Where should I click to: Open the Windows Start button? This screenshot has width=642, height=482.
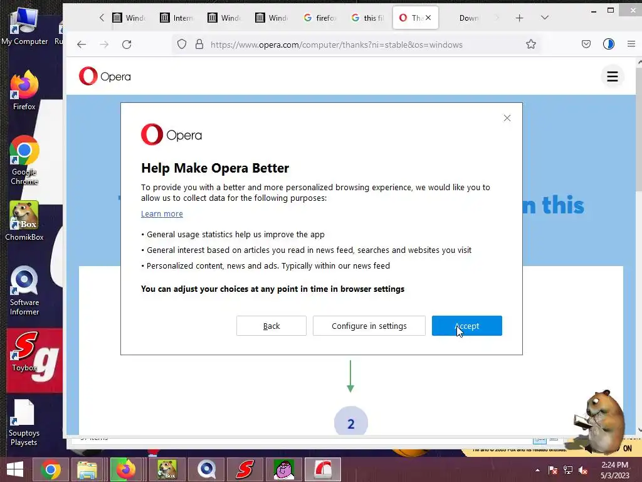click(x=15, y=469)
